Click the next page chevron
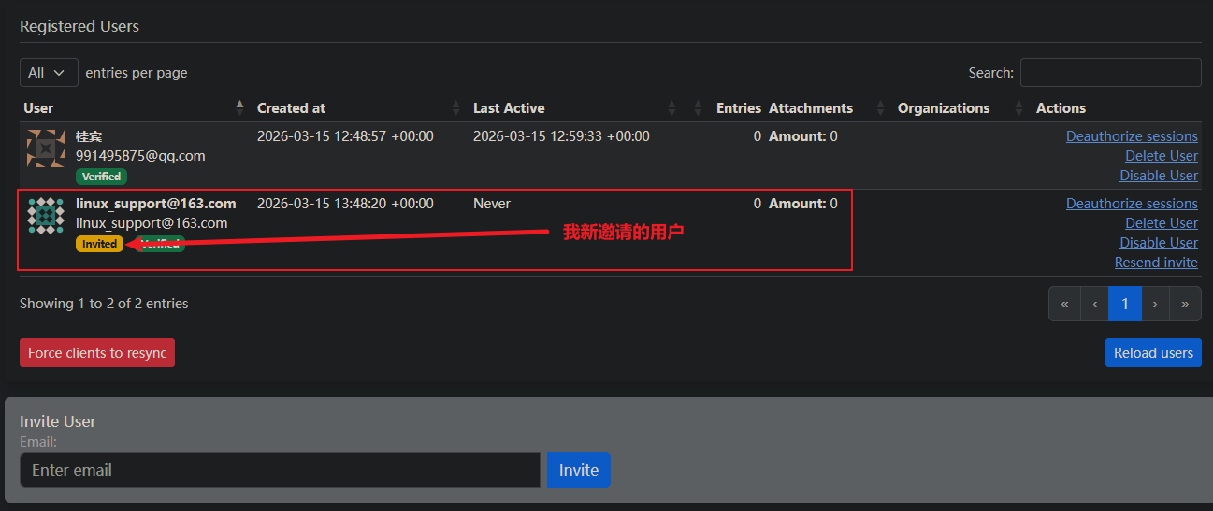1213x511 pixels. tap(1155, 304)
